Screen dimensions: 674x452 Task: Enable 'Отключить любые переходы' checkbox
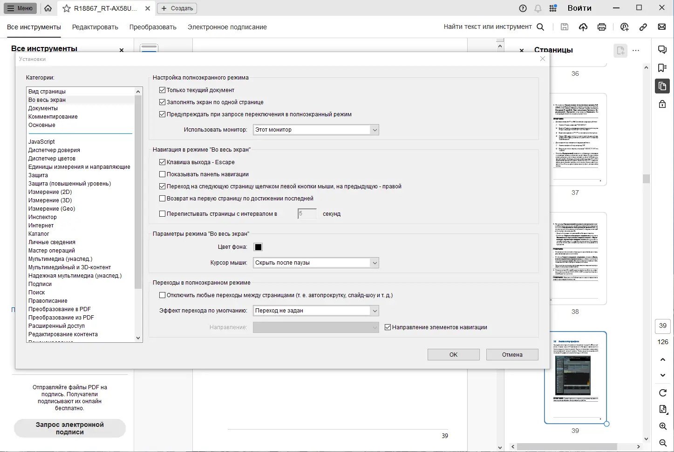pos(163,295)
